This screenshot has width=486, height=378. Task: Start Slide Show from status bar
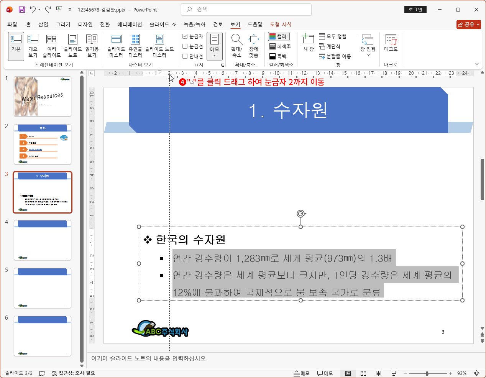[394, 373]
